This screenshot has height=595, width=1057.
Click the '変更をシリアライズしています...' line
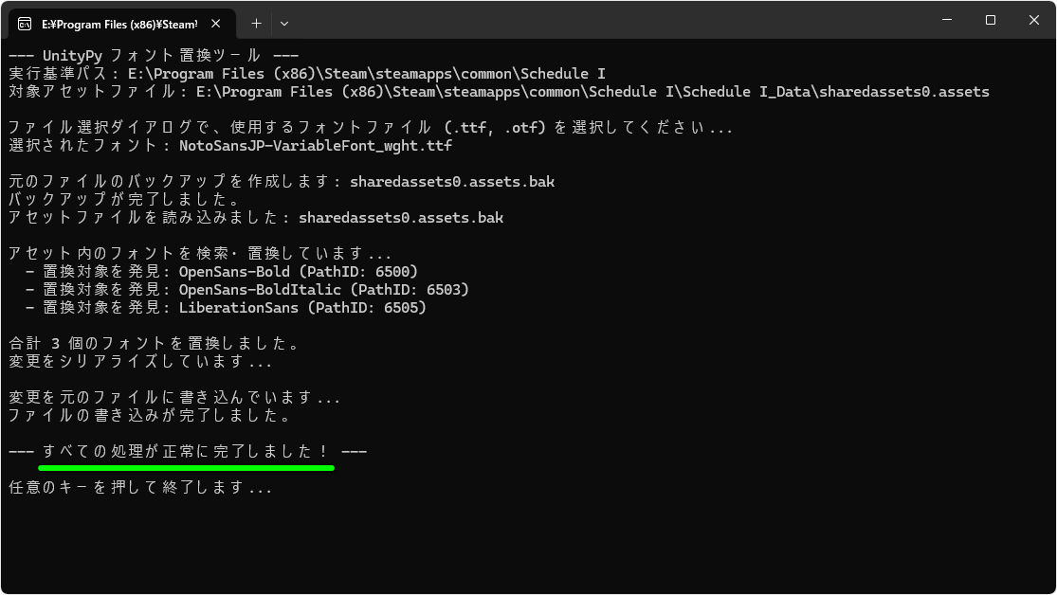coord(141,362)
